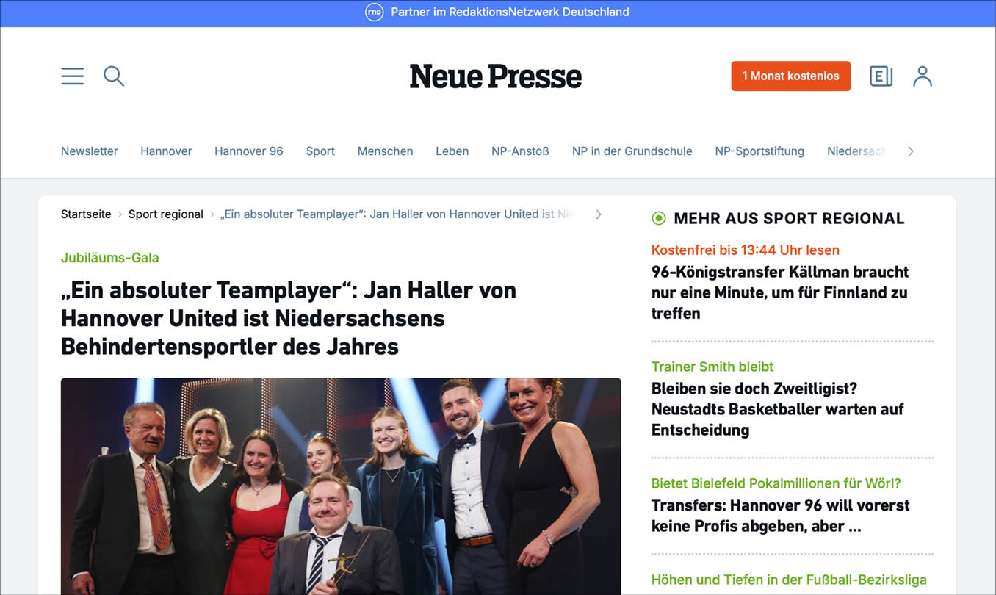Click the green dot beside MEHR AUS SPORT REGIONAL
Image resolution: width=996 pixels, height=595 pixels.
point(658,218)
